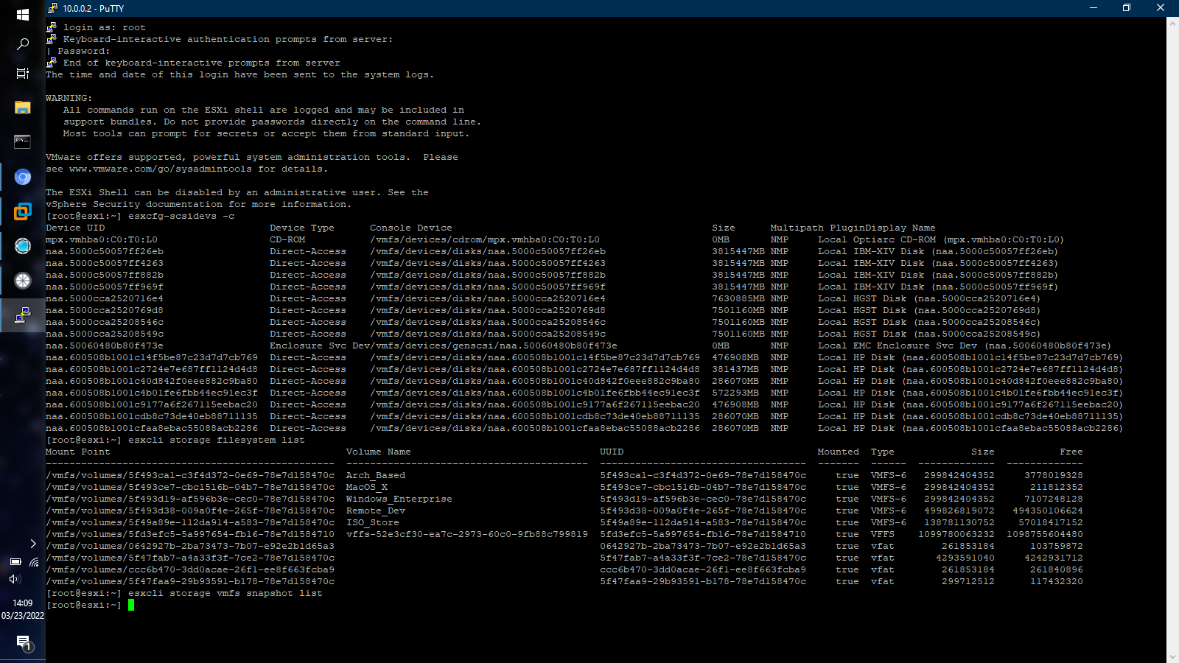1179x663 pixels.
Task: Open the calendar by clicking 14:09 clock
Action: tap(22, 604)
